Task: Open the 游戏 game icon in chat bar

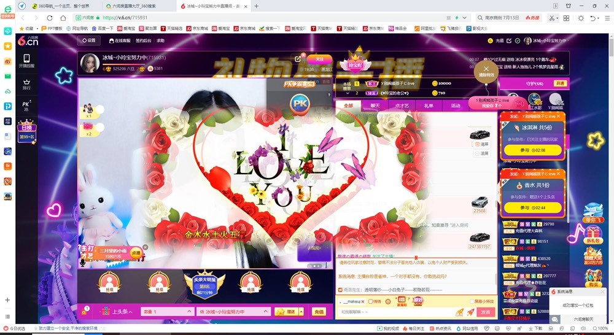Action: [x=418, y=301]
